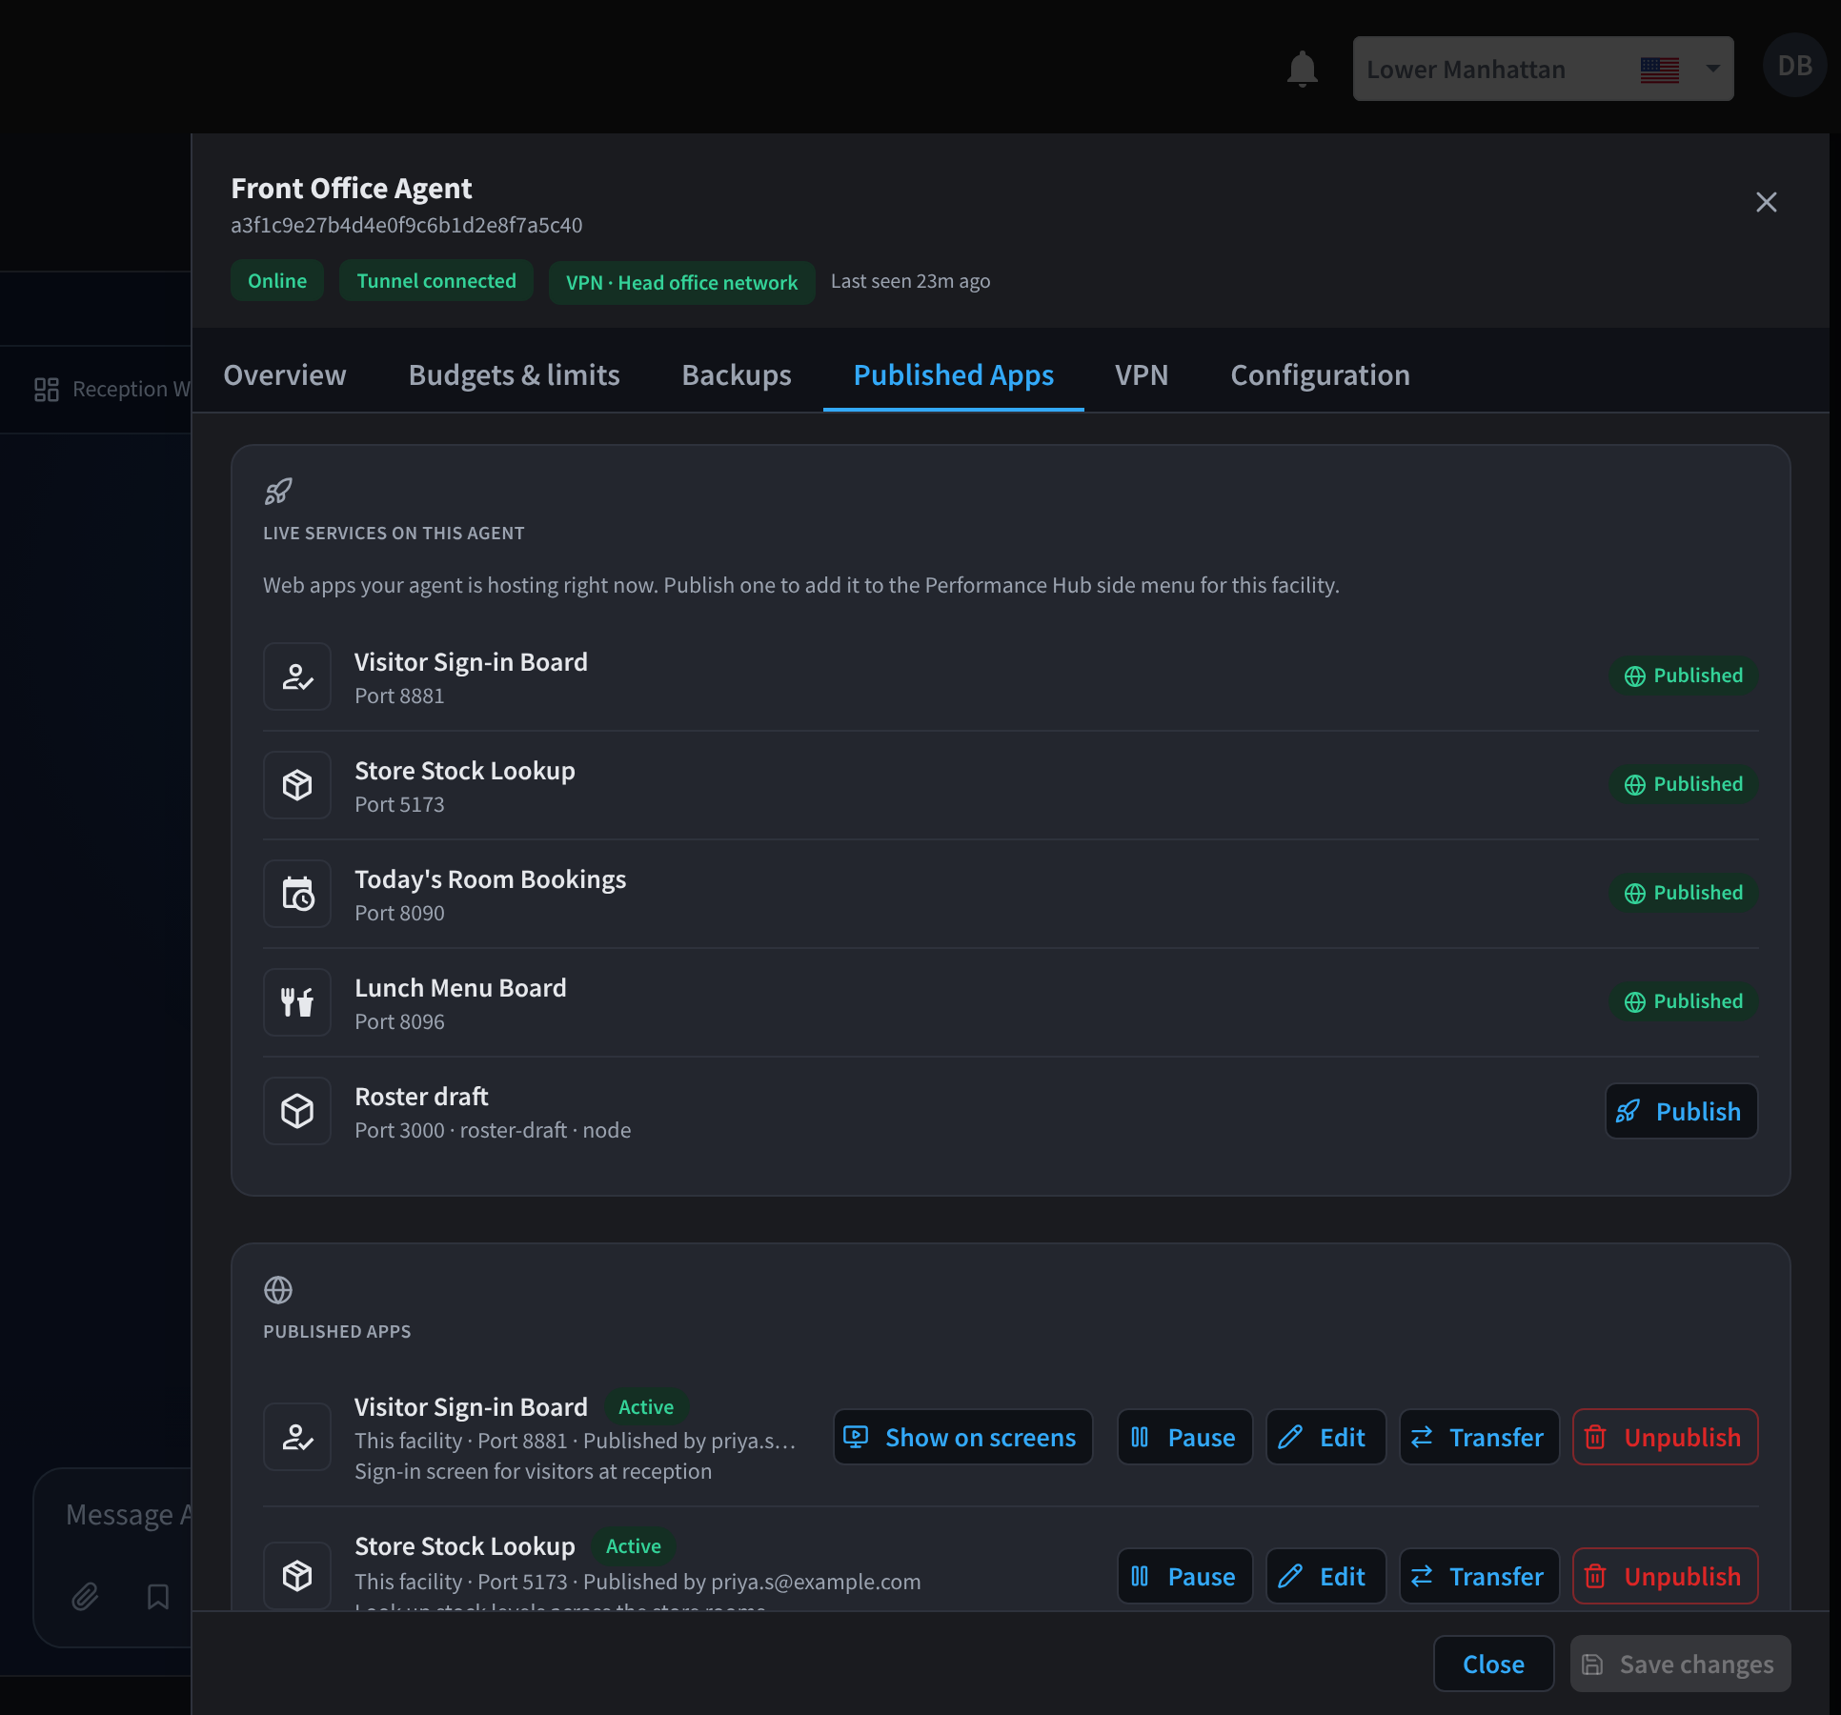The height and width of the screenshot is (1715, 1841).
Task: Pause the Visitor Sign-in Board app
Action: point(1184,1437)
